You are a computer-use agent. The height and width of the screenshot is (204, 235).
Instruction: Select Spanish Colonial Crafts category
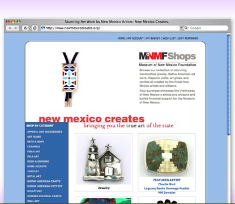pos(44,196)
